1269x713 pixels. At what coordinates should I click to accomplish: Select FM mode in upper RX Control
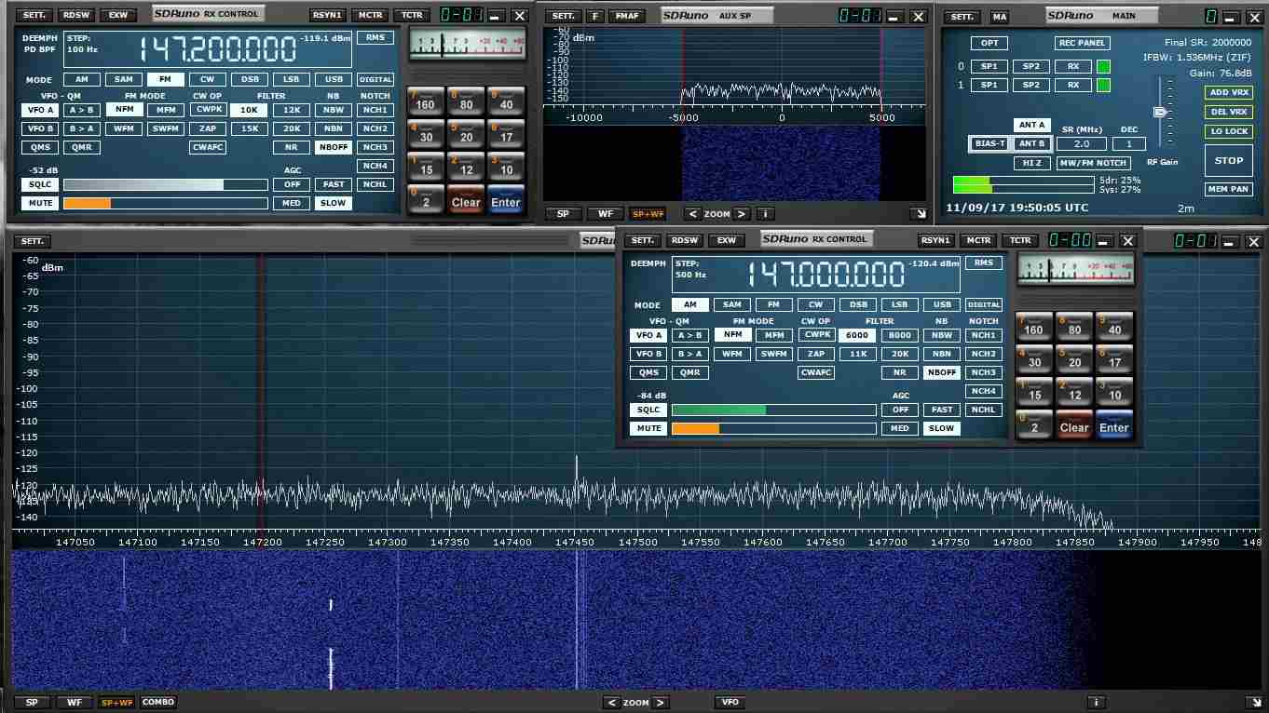[165, 79]
